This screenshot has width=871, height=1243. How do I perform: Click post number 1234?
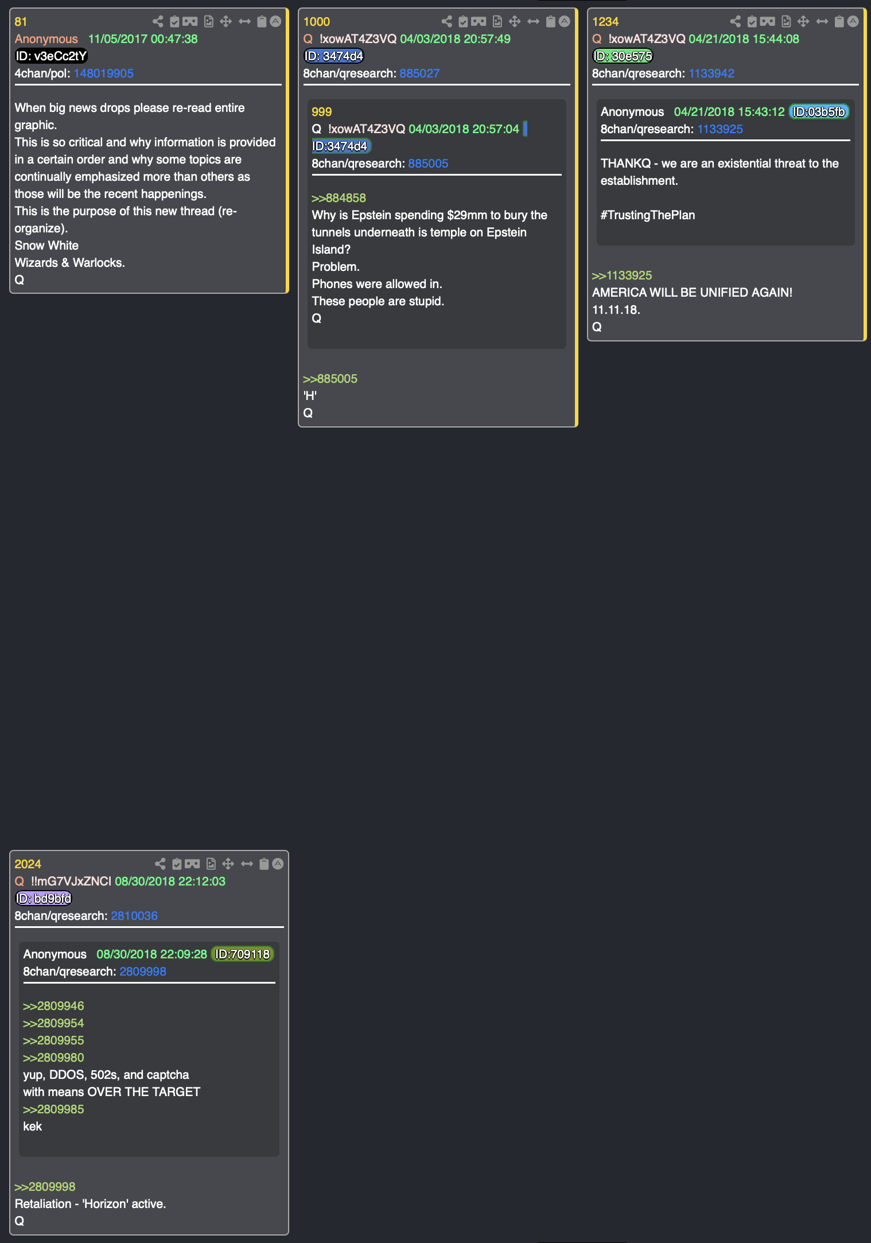tap(605, 22)
